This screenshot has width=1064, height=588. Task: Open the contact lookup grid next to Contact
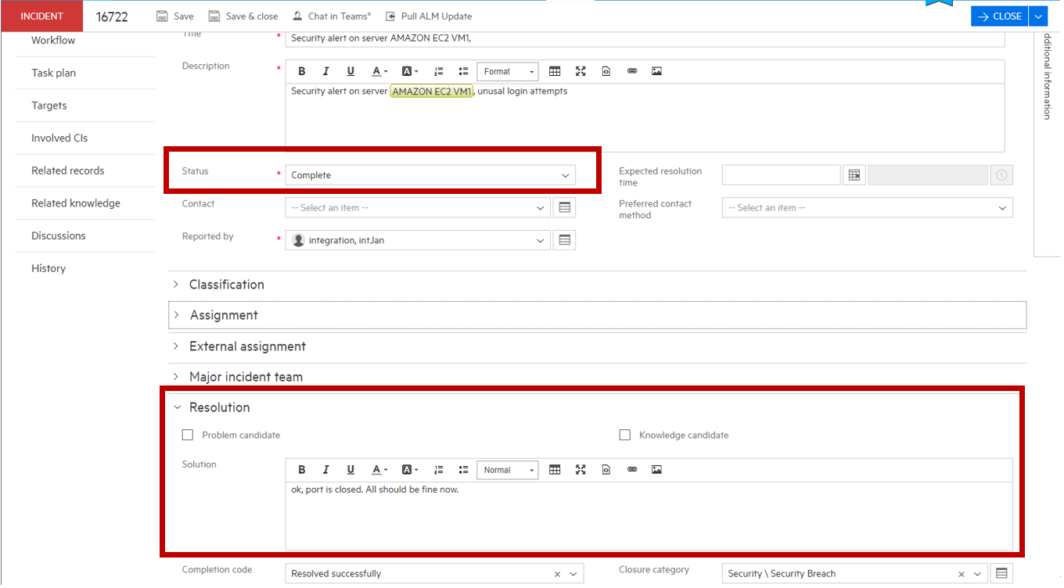click(x=564, y=207)
